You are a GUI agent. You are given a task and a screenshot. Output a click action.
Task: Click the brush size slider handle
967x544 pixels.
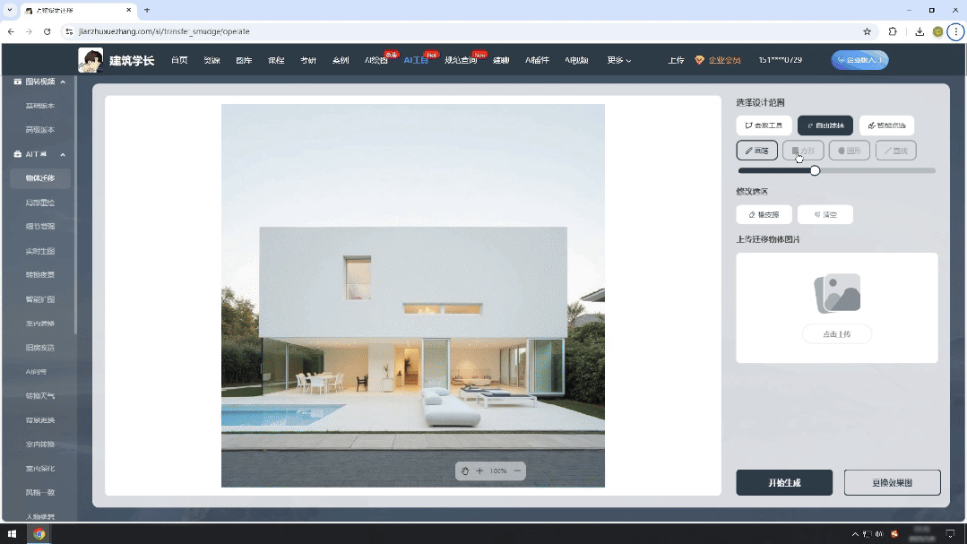pos(815,171)
